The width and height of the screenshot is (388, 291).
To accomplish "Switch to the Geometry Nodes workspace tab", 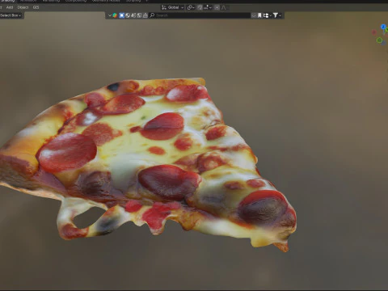I will coord(106,1).
